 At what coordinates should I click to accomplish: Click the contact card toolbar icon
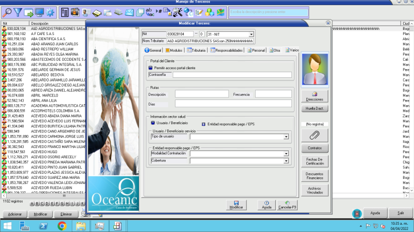click(86, 12)
